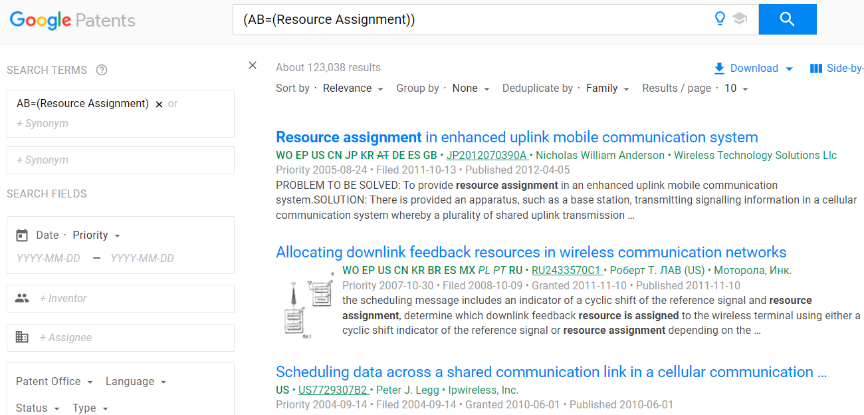Collapse the search sidebar with X icon
Screen dimensions: 864x415
click(253, 65)
